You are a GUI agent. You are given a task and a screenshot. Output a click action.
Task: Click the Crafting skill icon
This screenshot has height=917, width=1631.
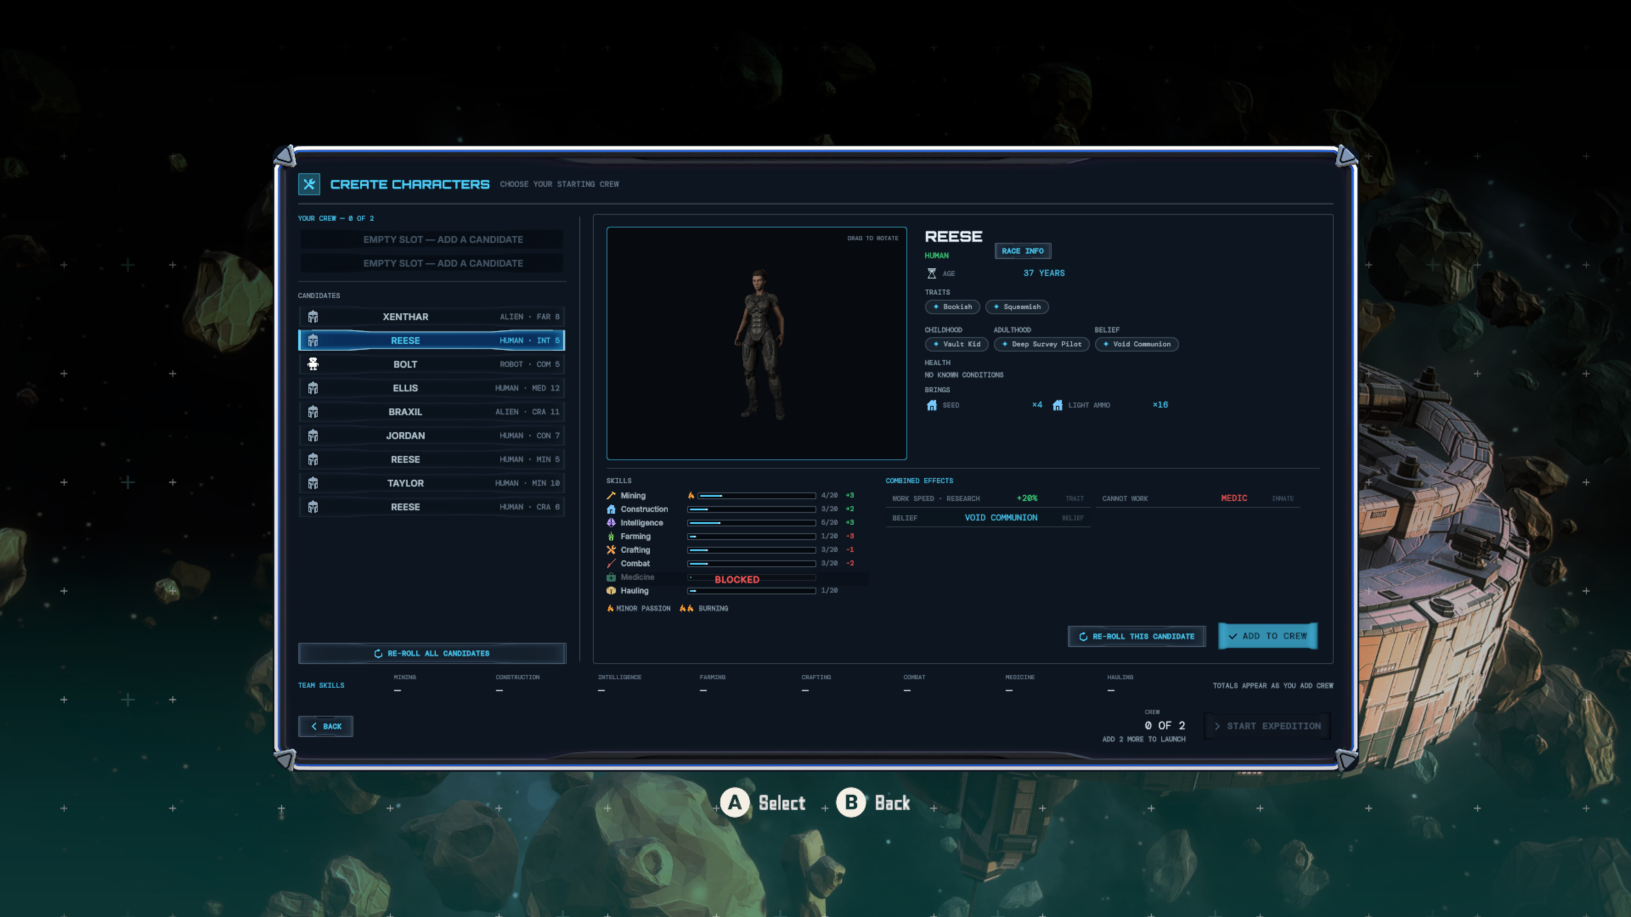611,550
